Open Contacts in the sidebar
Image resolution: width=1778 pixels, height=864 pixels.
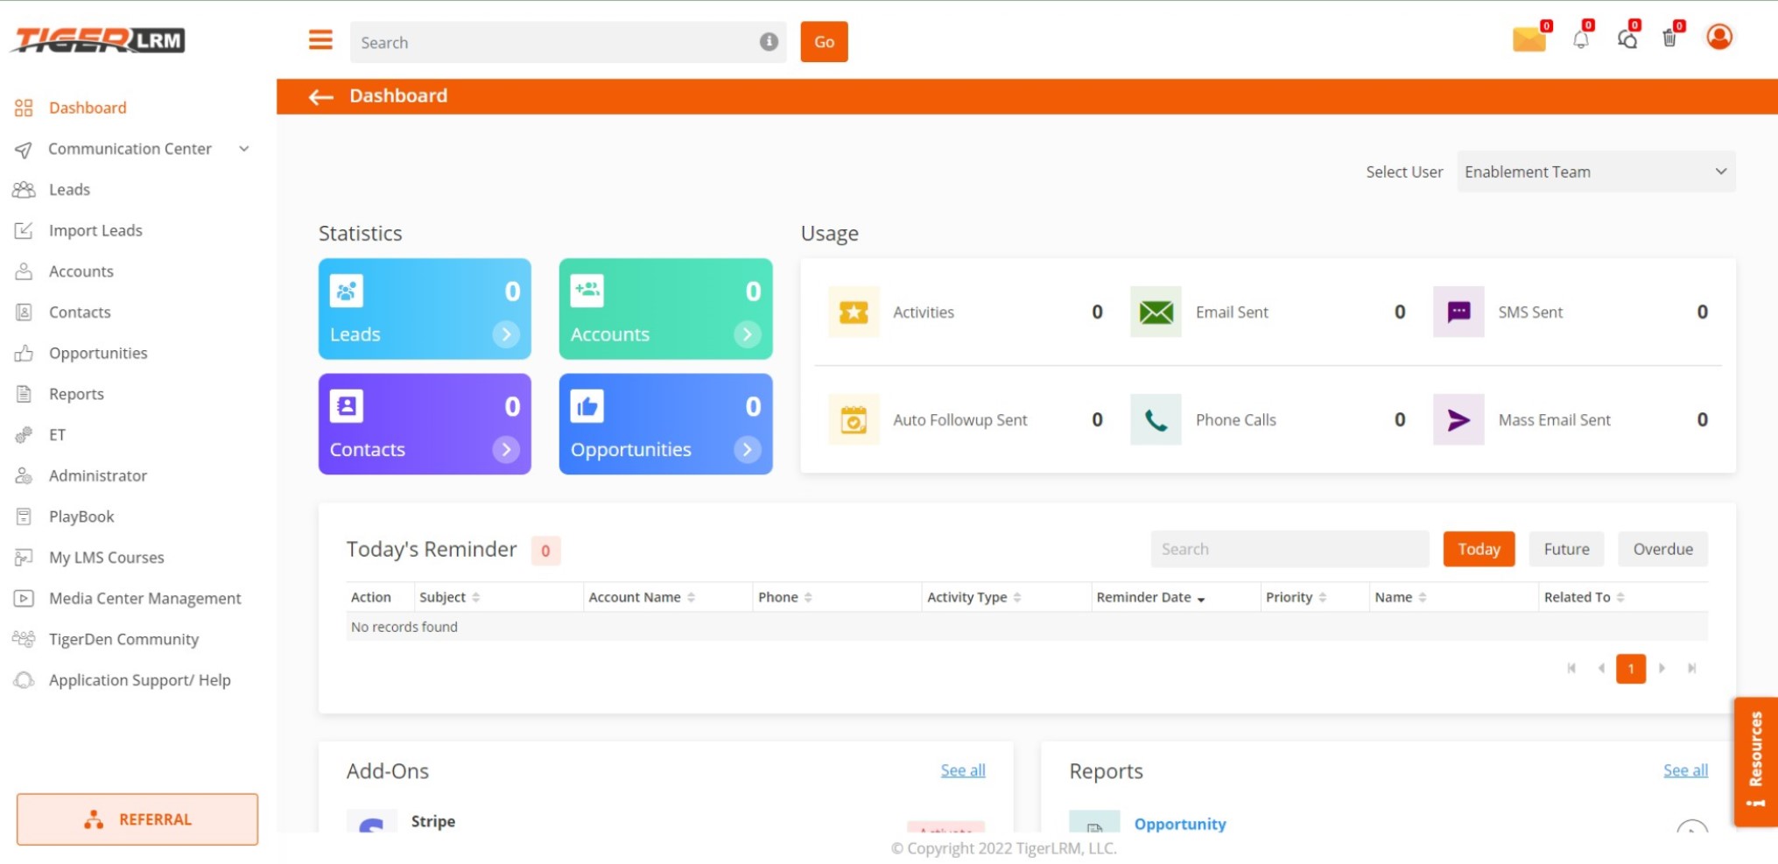(x=80, y=312)
